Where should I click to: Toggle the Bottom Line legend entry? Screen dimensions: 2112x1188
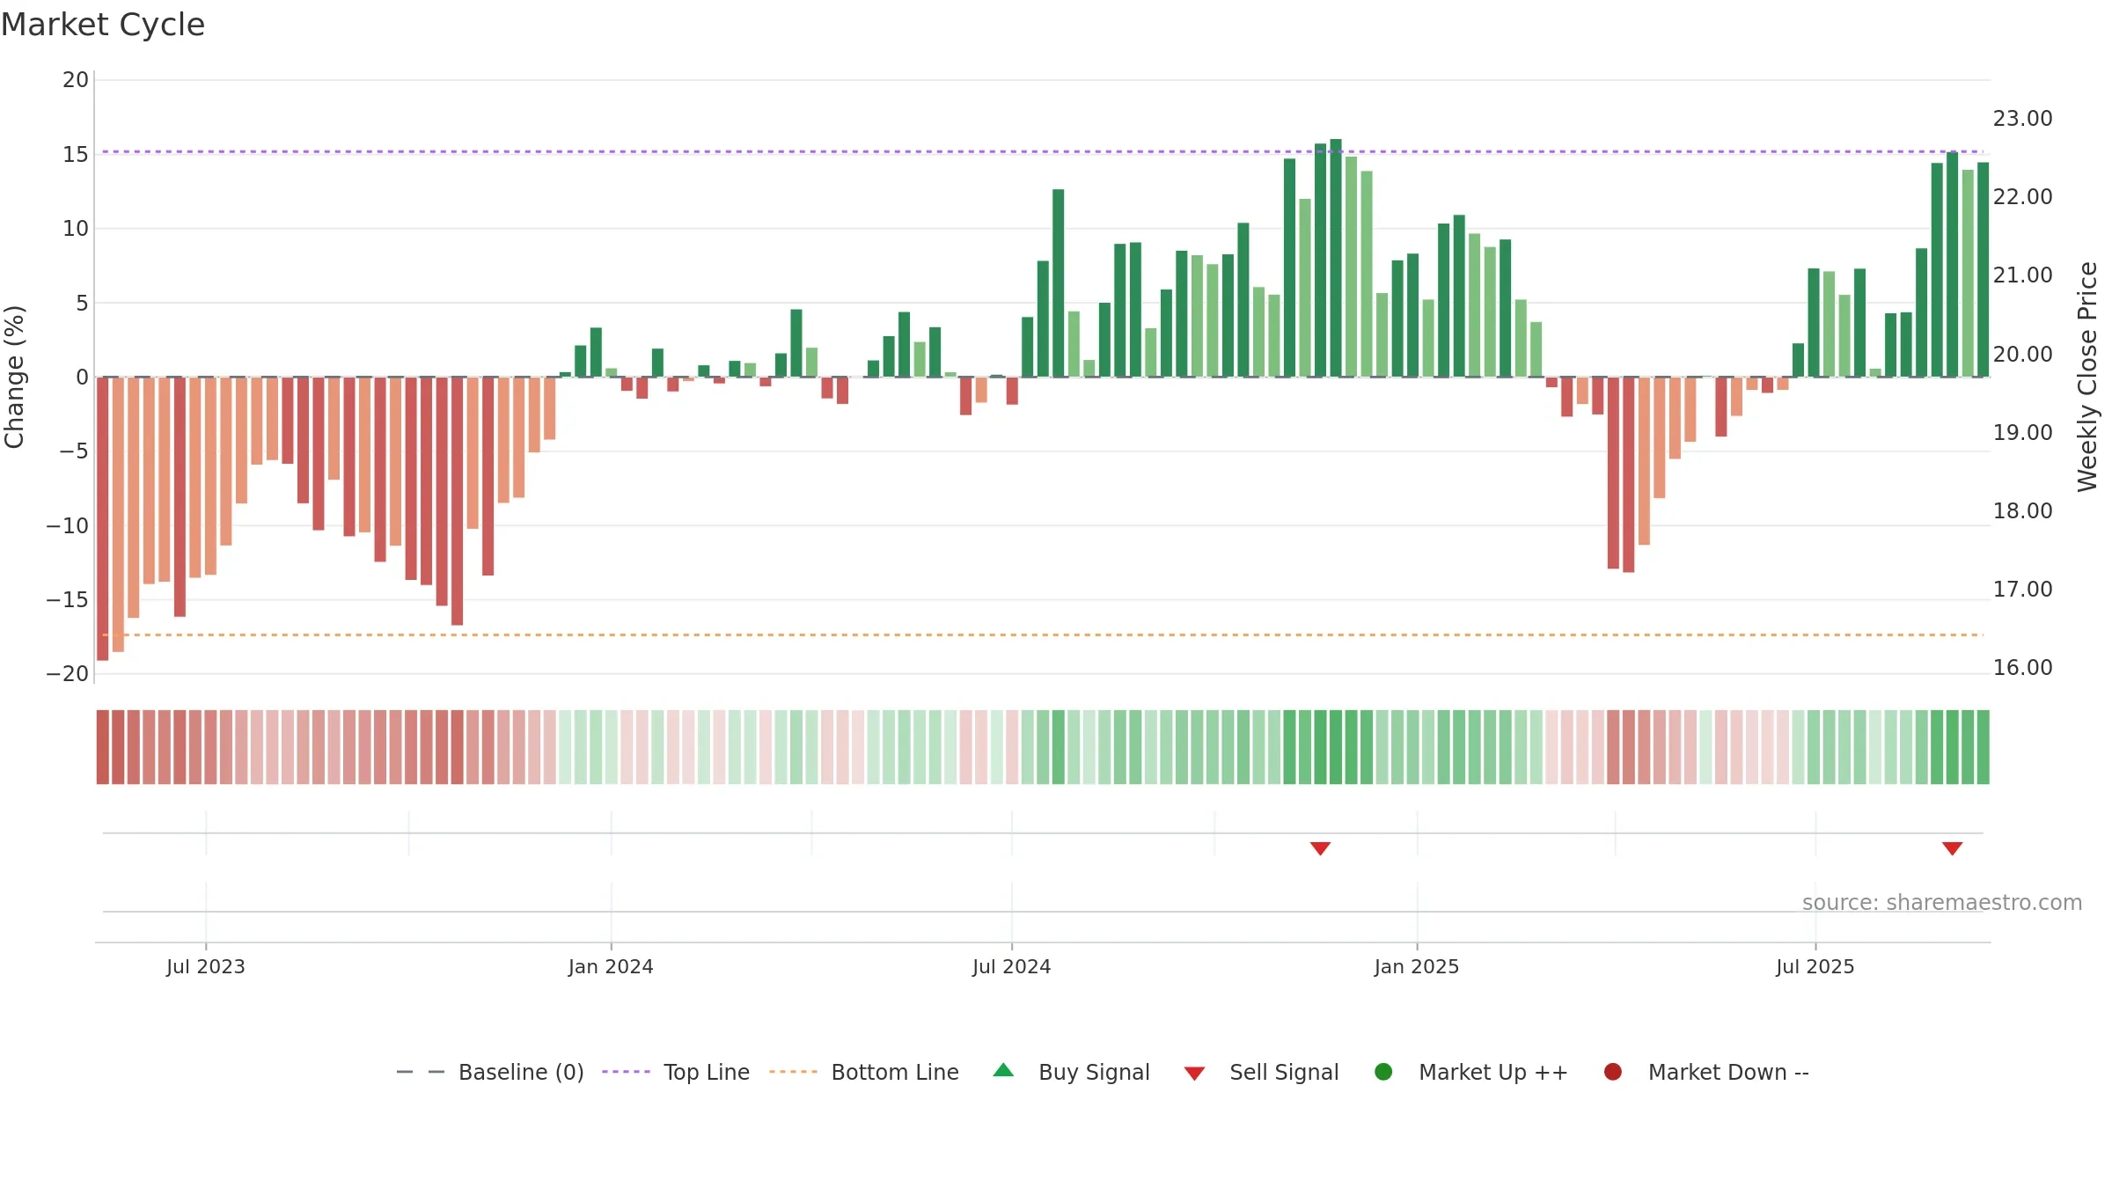point(864,1072)
